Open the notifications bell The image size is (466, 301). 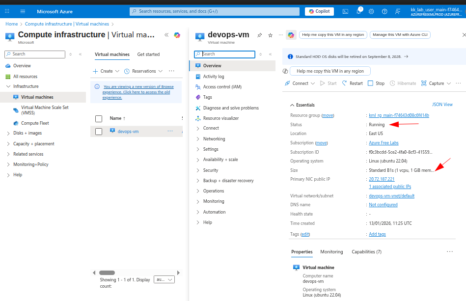(358, 11)
